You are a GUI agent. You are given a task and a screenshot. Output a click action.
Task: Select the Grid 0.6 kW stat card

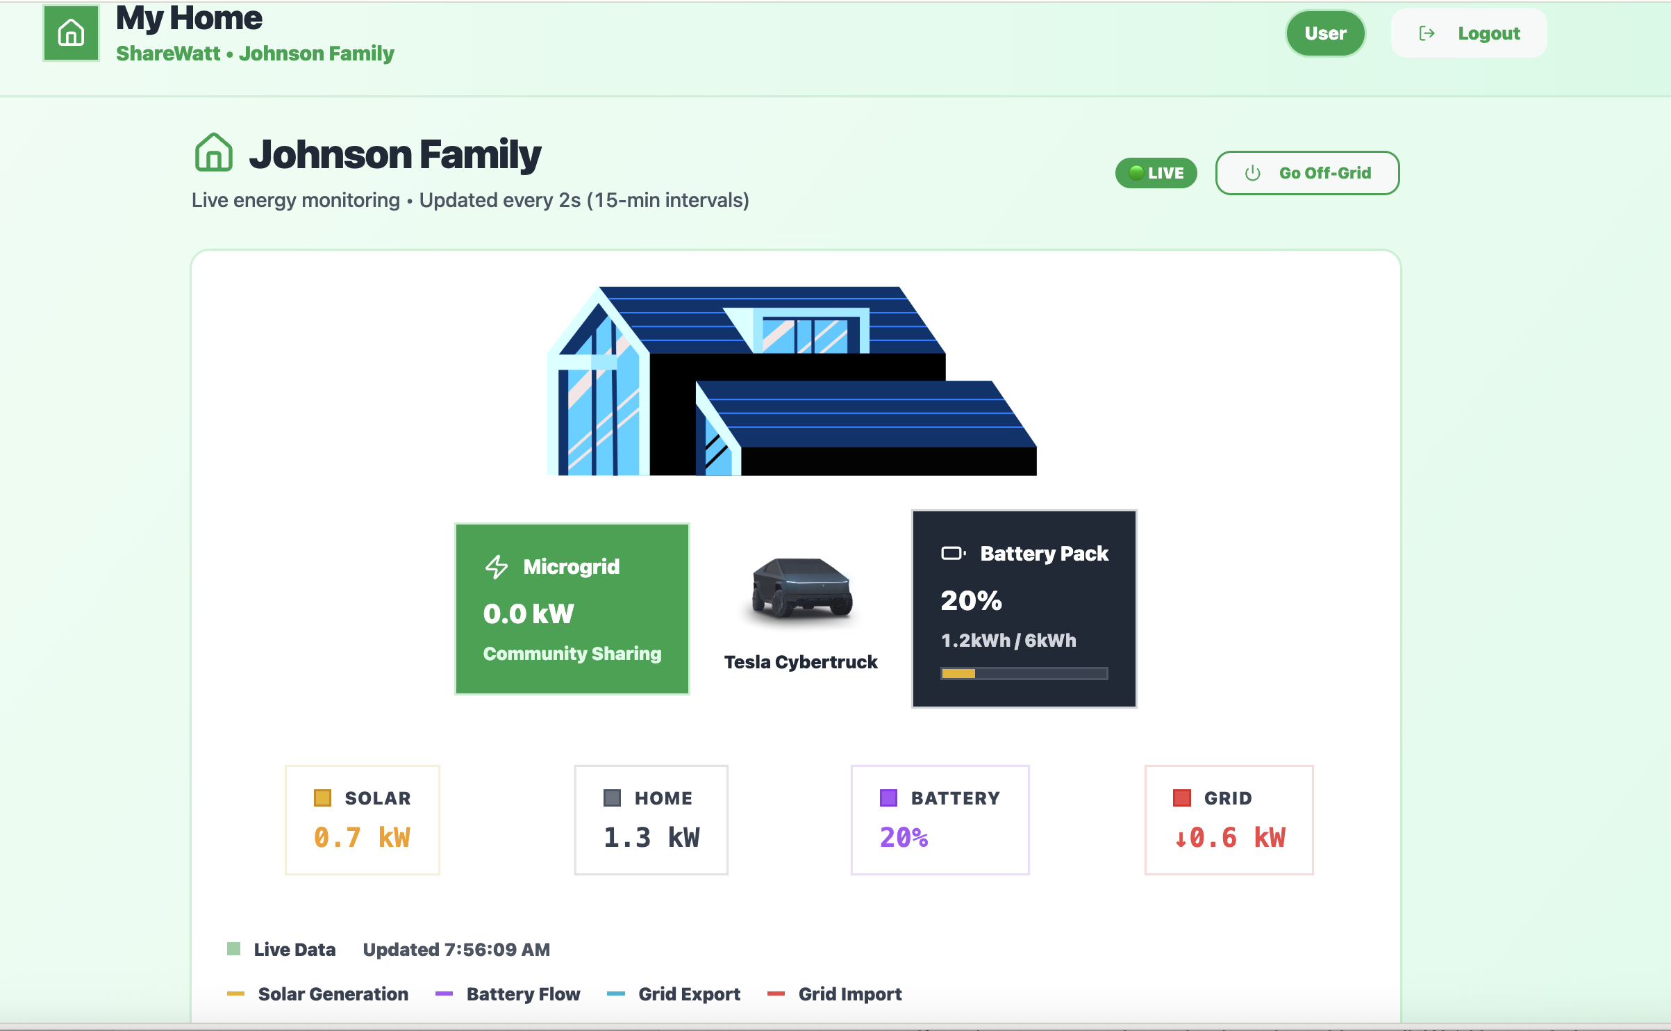coord(1229,820)
